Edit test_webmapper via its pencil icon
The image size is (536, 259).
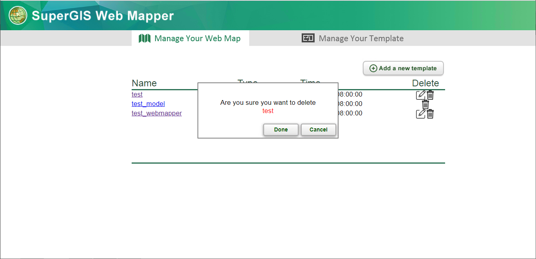(x=420, y=114)
